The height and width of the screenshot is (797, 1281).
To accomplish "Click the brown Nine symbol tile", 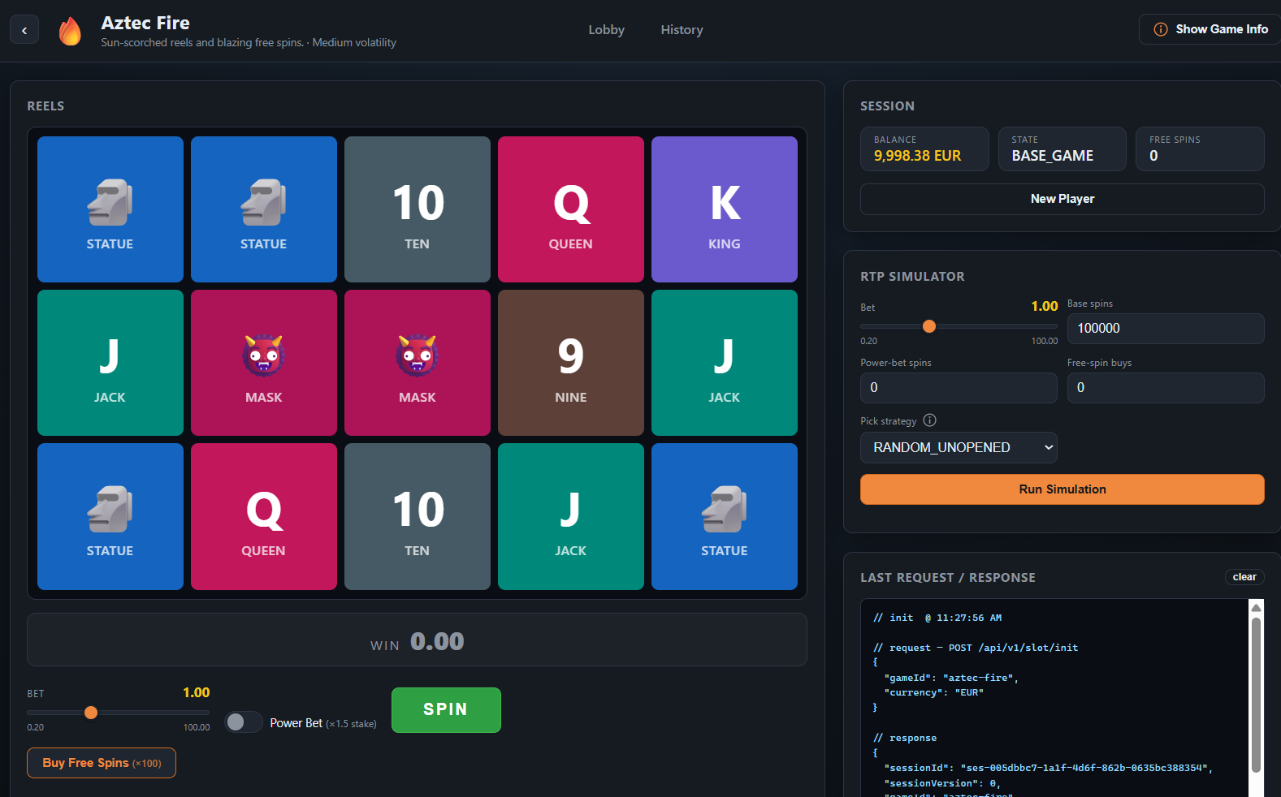I will coord(571,363).
